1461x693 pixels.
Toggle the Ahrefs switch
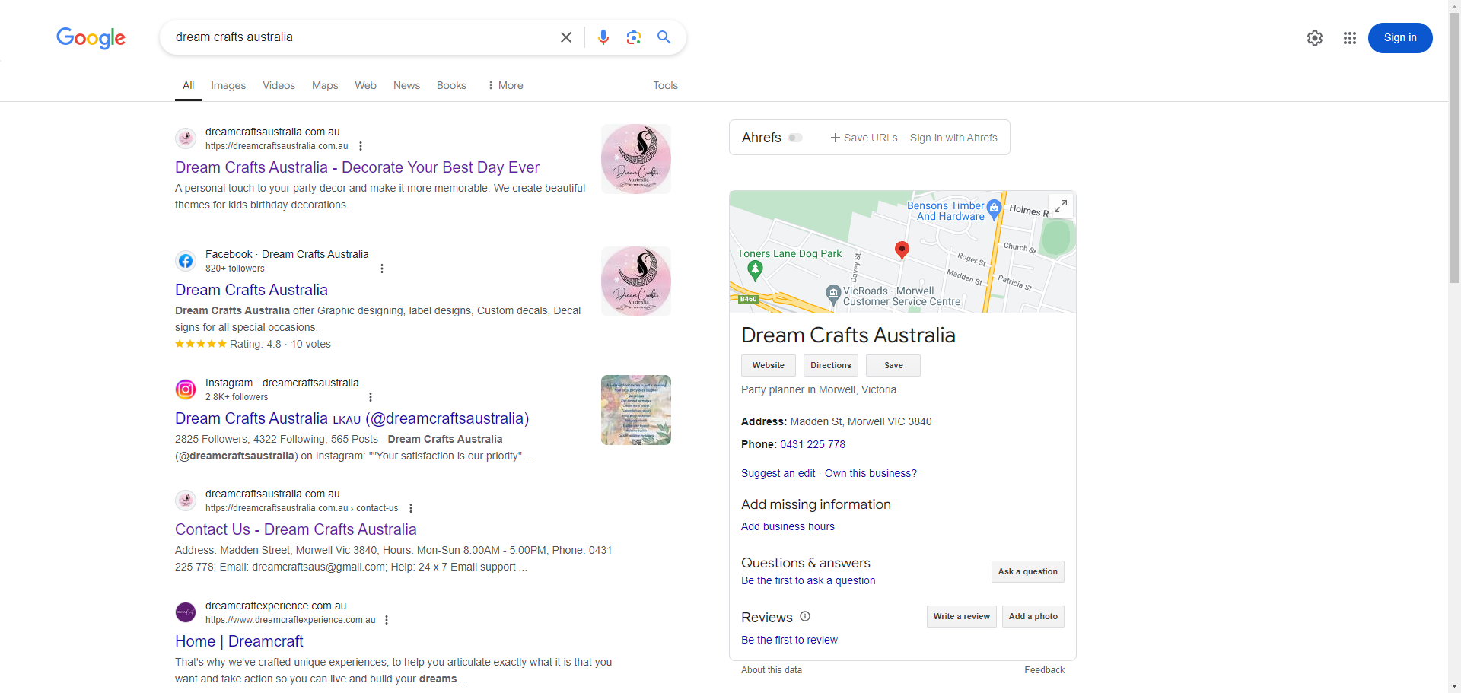pyautogui.click(x=795, y=138)
